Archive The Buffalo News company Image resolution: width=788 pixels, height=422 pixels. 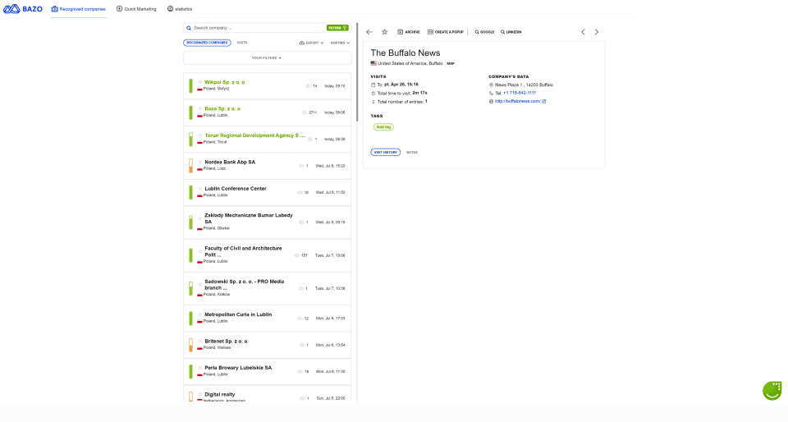point(408,32)
